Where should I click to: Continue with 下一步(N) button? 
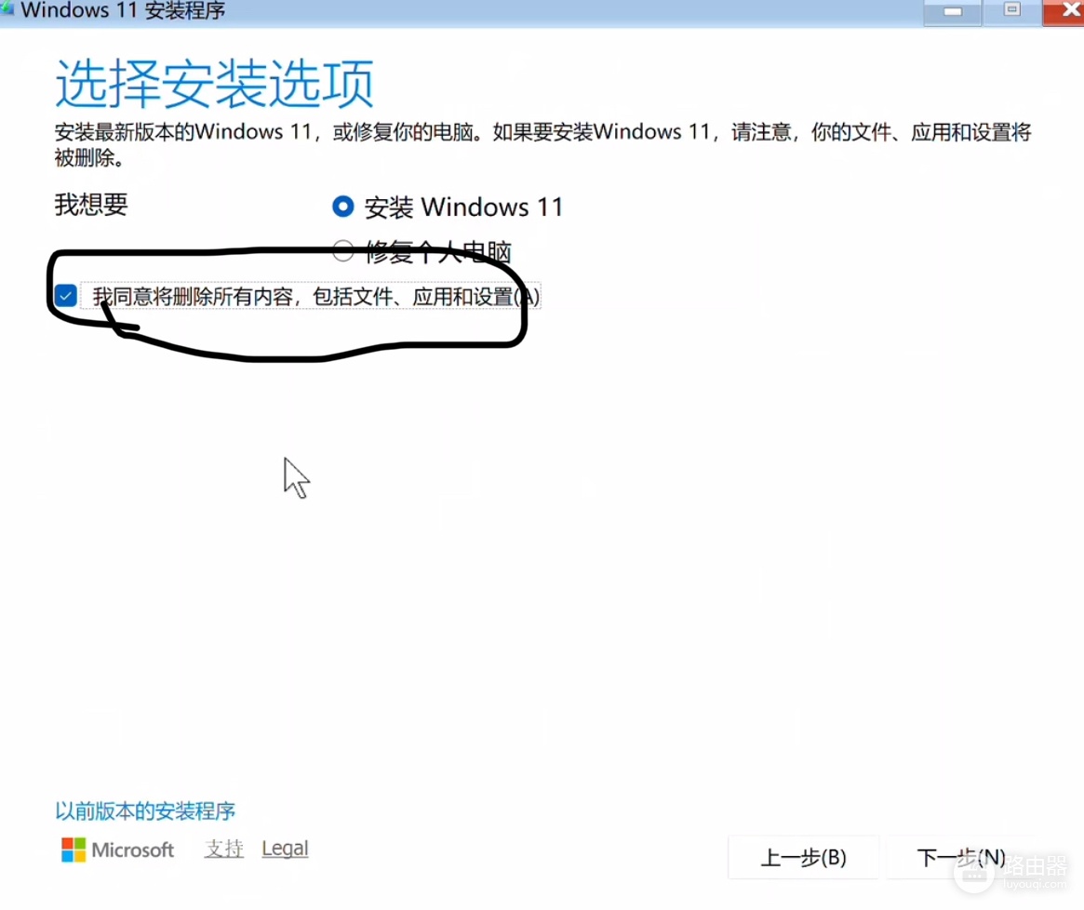(961, 858)
